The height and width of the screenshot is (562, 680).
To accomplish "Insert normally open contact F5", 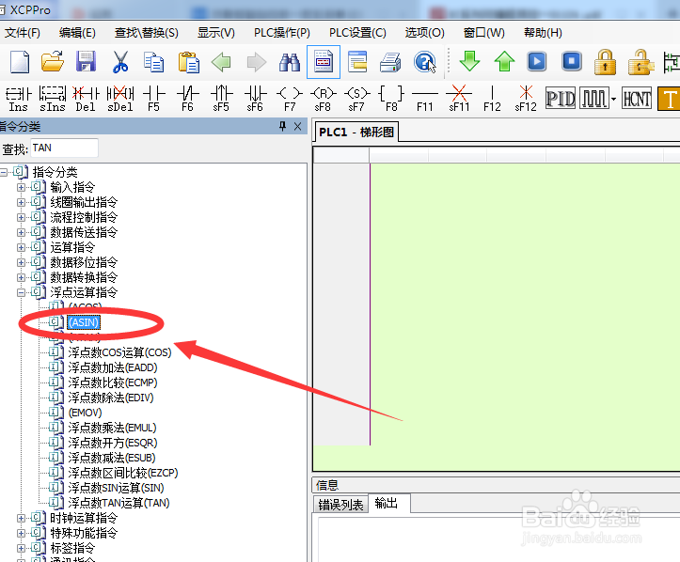I will click(154, 99).
